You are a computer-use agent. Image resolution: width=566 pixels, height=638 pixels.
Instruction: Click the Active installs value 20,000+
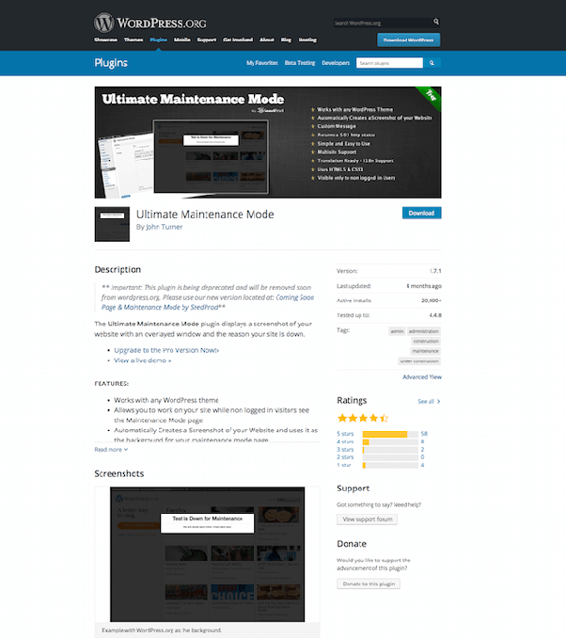coord(431,301)
